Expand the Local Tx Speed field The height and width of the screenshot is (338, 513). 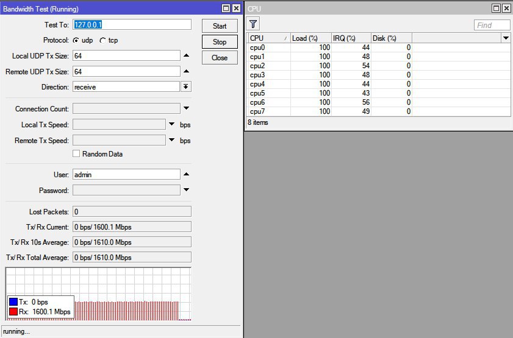coord(172,124)
